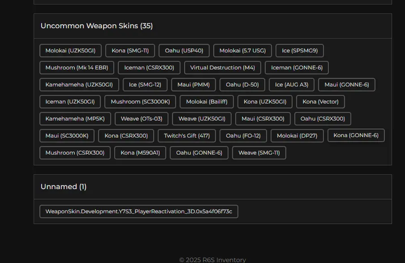
Task: Open Weave (OTs-03) skin chip
Action: click(x=142, y=119)
